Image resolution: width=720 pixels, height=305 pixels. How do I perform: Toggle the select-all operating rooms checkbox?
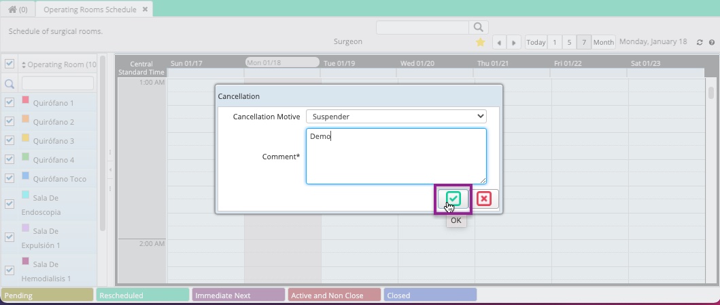click(x=10, y=64)
